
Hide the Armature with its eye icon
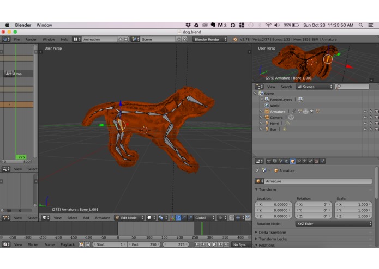[x=365, y=112]
